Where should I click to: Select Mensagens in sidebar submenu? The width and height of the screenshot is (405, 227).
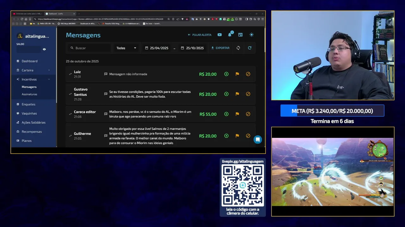click(29, 87)
